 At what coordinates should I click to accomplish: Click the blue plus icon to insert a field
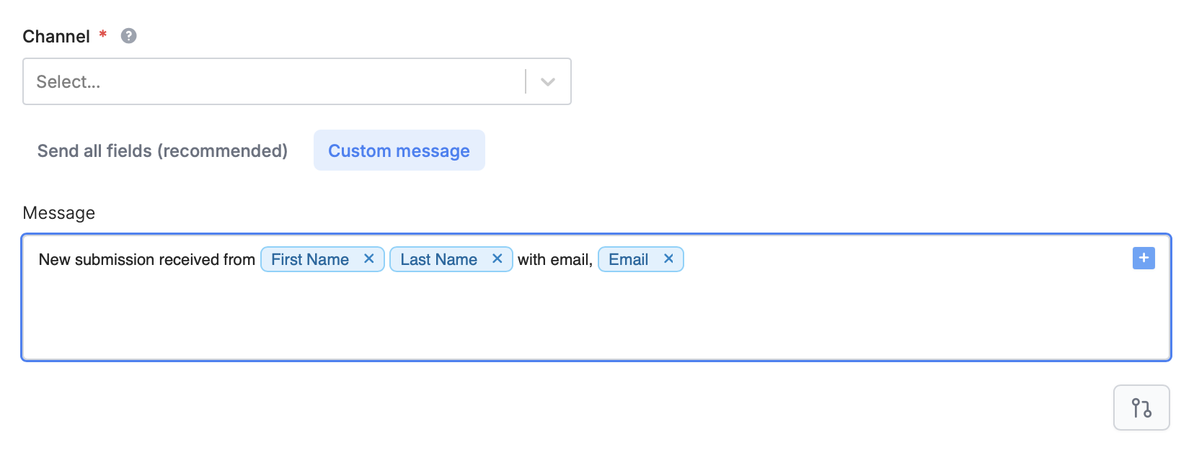(x=1143, y=258)
